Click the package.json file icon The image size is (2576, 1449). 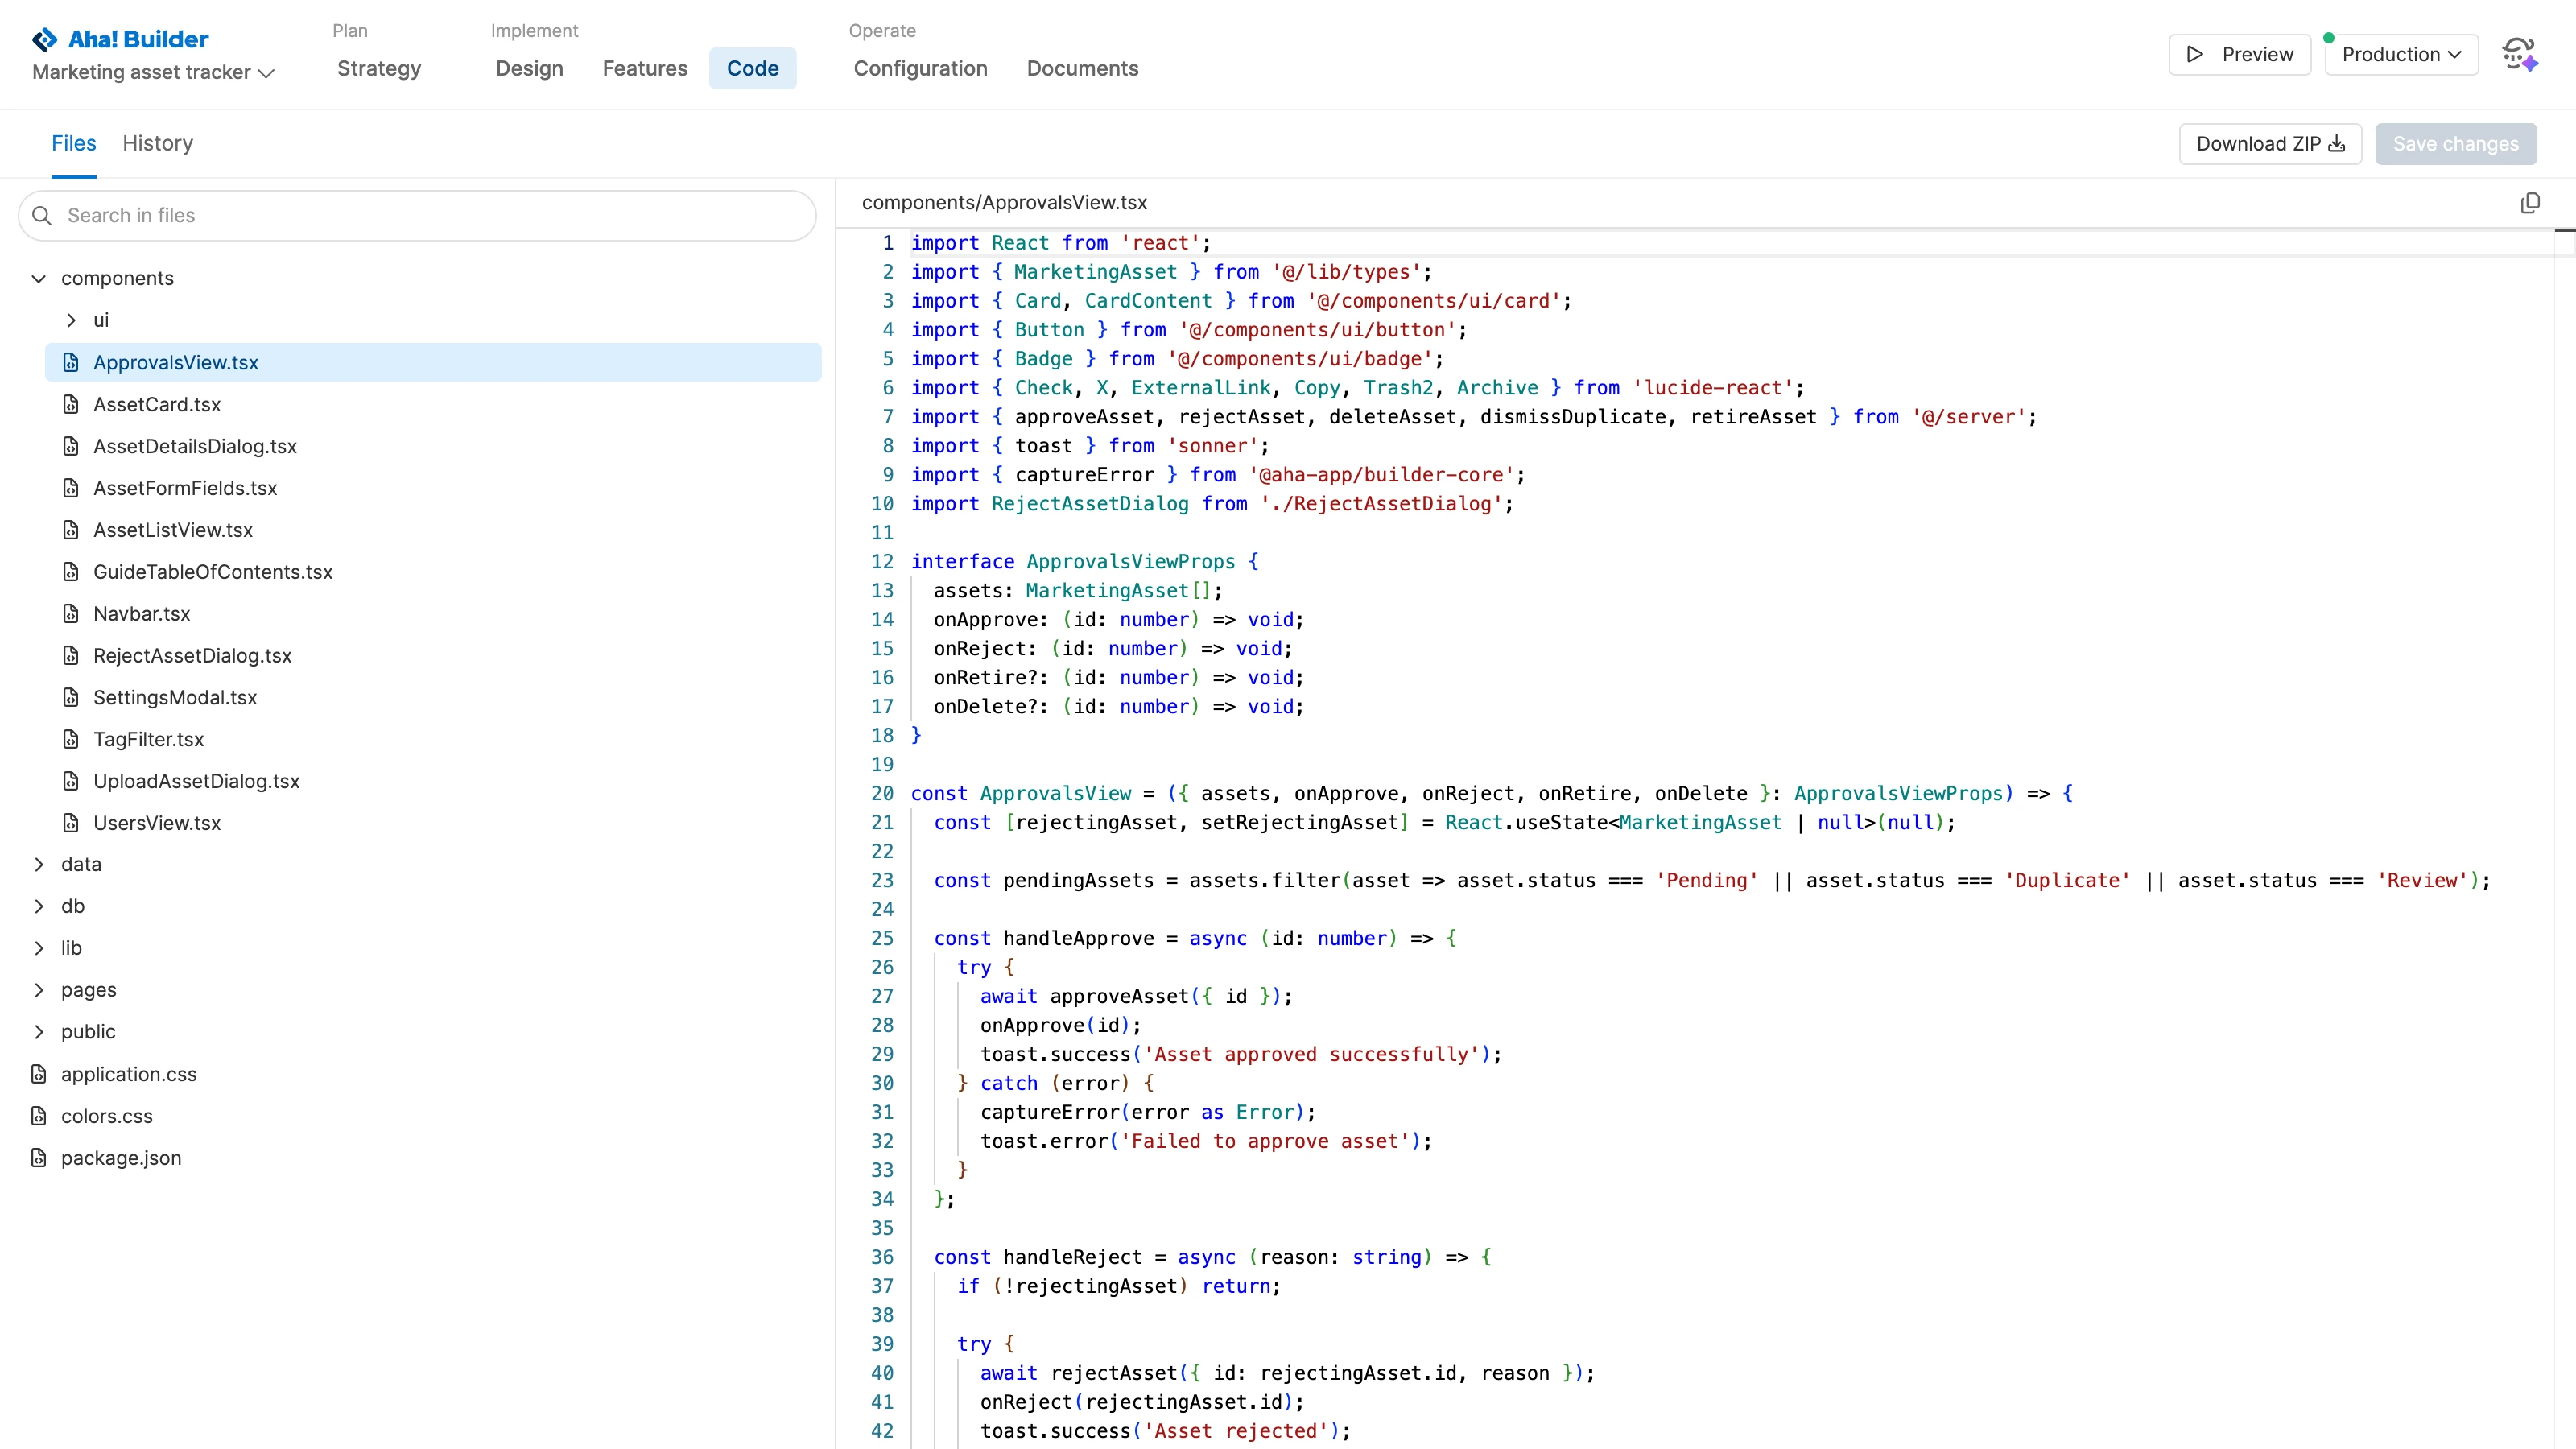click(x=38, y=1157)
